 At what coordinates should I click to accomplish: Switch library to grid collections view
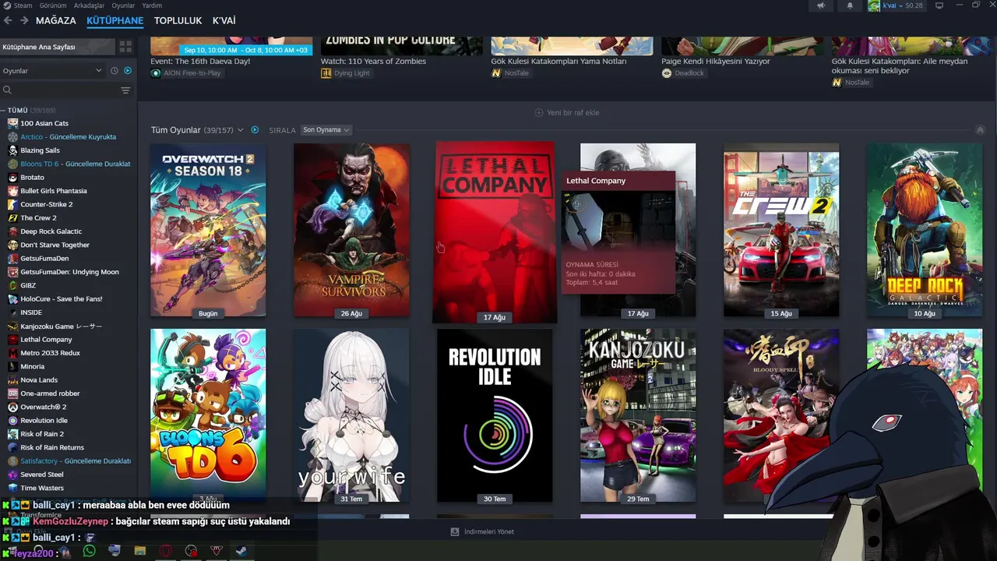pyautogui.click(x=125, y=48)
